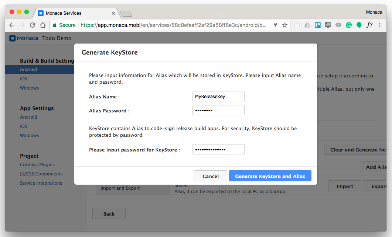Switch to the Monaca Services tab
The image size is (392, 237).
[x=74, y=13]
